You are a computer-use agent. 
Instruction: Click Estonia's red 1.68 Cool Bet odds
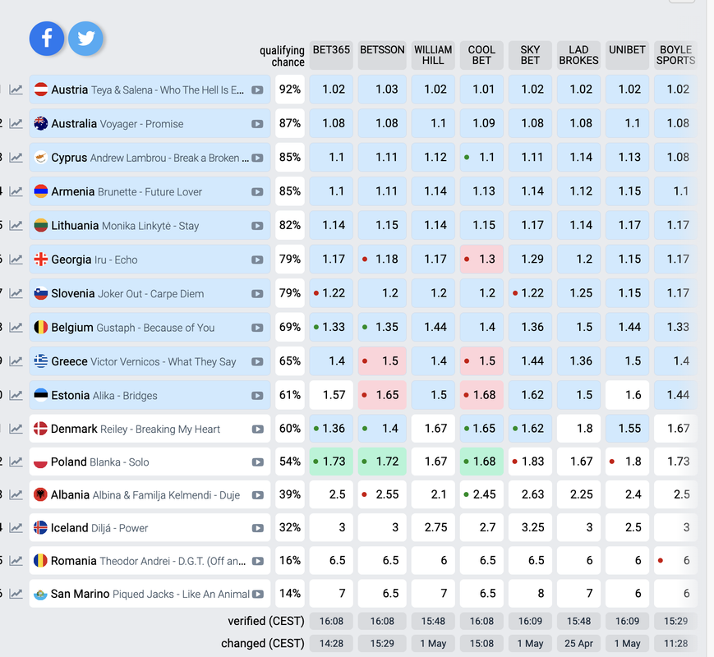tap(481, 395)
